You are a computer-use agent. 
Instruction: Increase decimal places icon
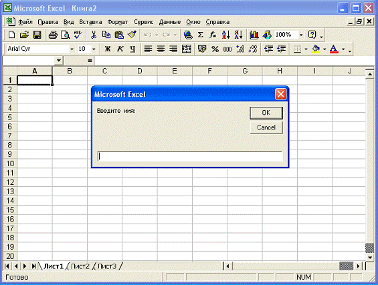tap(240, 49)
